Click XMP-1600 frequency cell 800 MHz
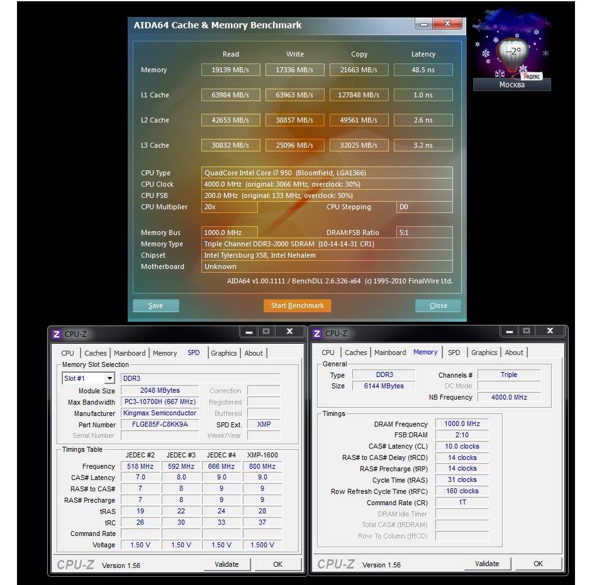The width and height of the screenshot is (614, 585). [262, 466]
